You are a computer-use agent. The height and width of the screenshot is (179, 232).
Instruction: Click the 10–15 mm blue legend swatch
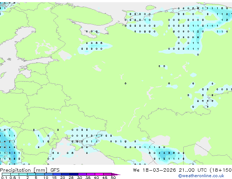coord(49,174)
